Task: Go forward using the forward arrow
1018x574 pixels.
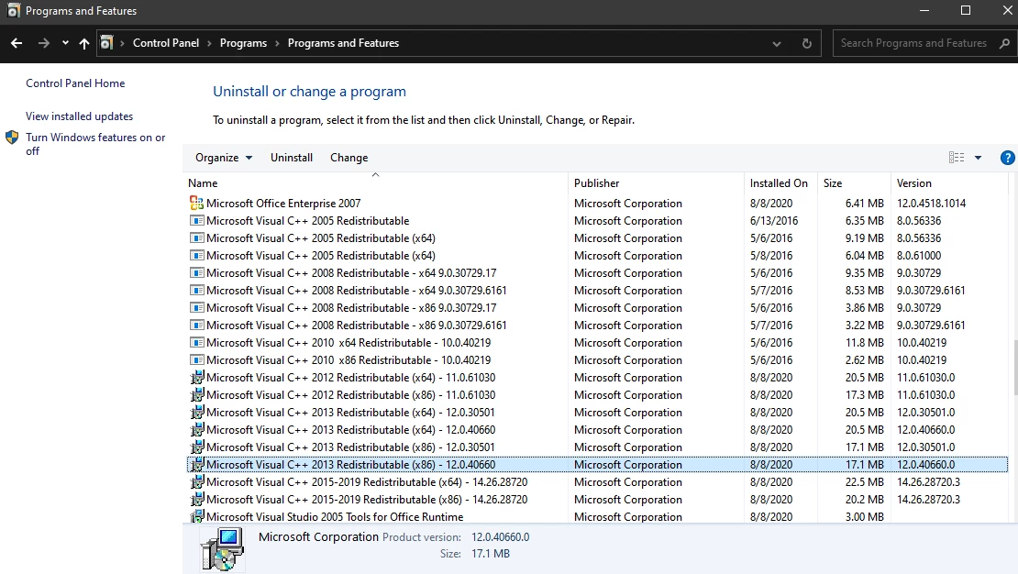Action: coord(43,43)
